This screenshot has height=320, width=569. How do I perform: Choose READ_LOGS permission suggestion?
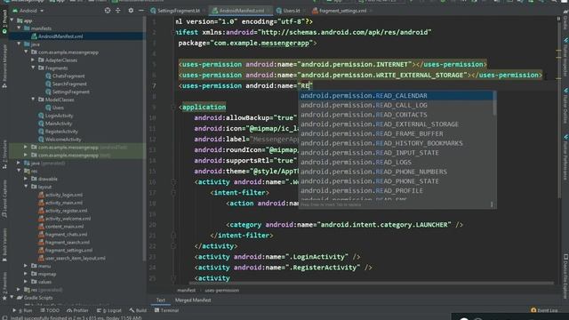pos(396,162)
